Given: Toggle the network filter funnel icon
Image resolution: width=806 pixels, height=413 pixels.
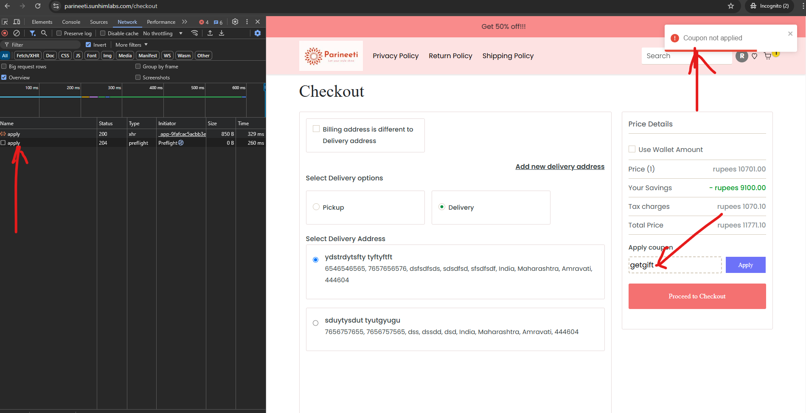Looking at the screenshot, I should pyautogui.click(x=32, y=33).
